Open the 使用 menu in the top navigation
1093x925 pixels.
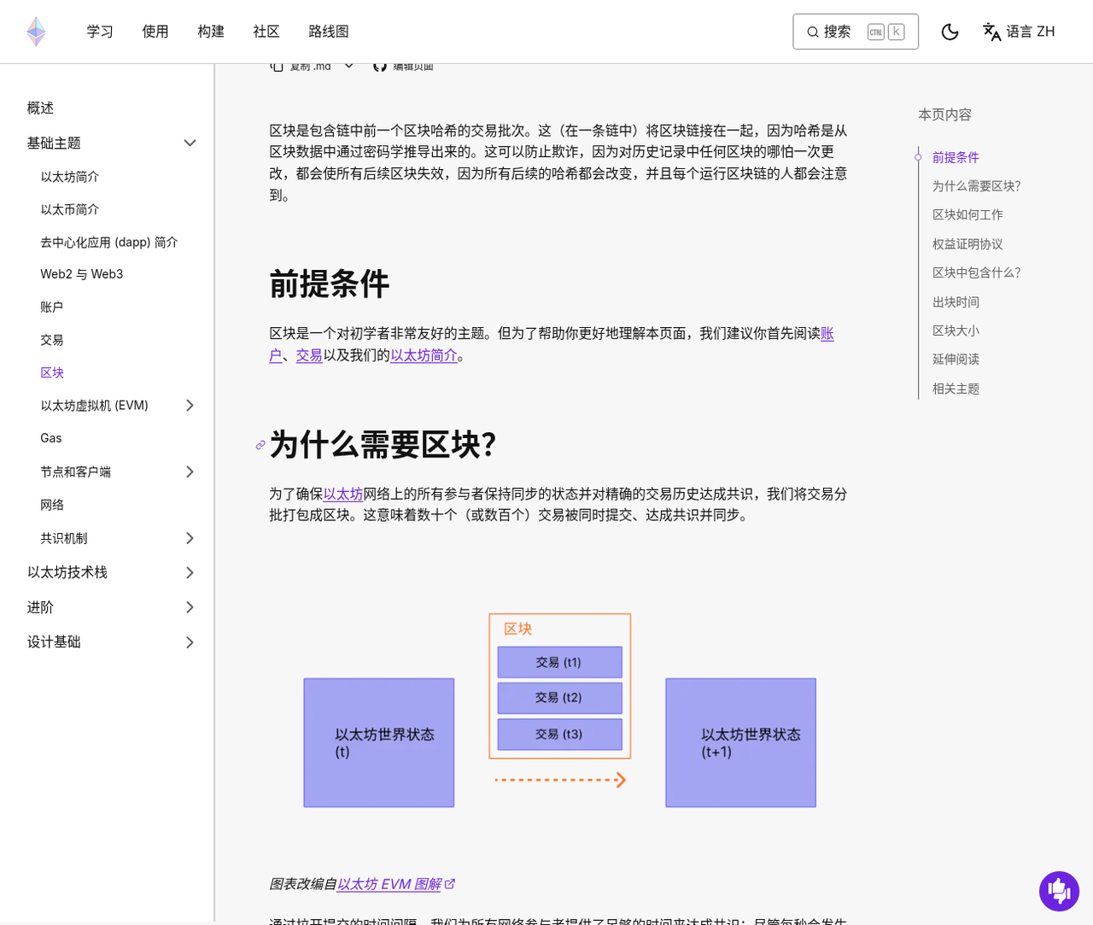[x=155, y=32]
